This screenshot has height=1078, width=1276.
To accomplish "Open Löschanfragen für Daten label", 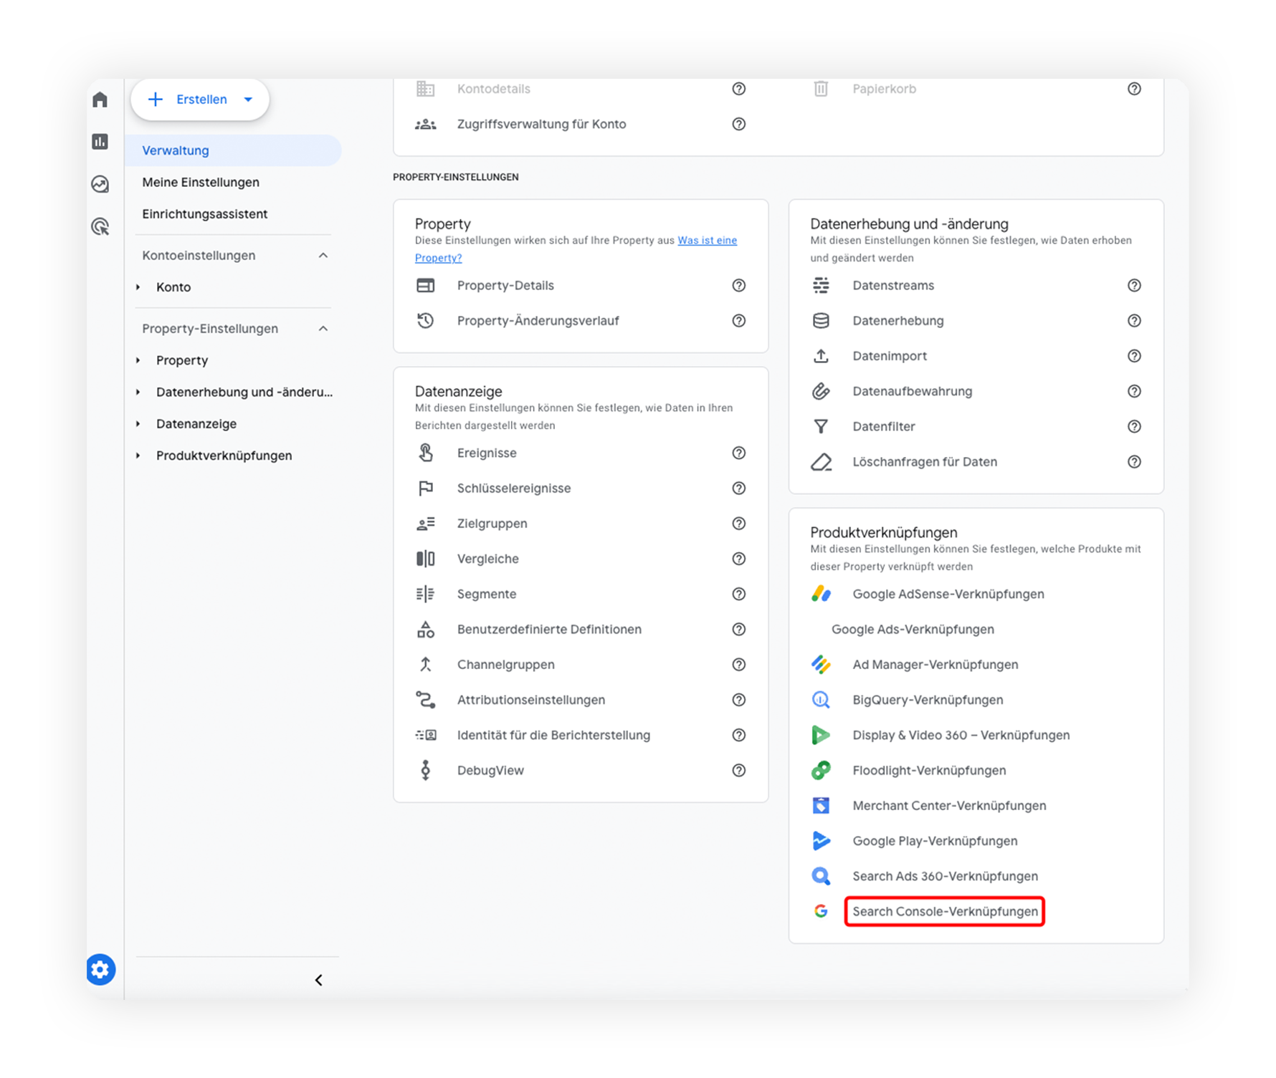I will click(925, 462).
